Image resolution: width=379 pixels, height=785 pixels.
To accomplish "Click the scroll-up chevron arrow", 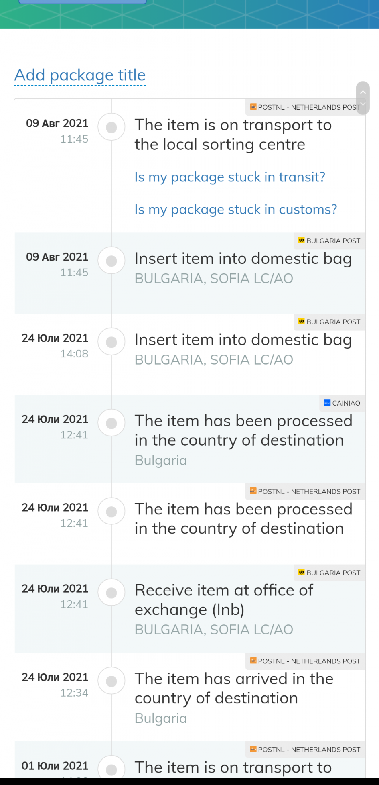I will click(x=363, y=92).
